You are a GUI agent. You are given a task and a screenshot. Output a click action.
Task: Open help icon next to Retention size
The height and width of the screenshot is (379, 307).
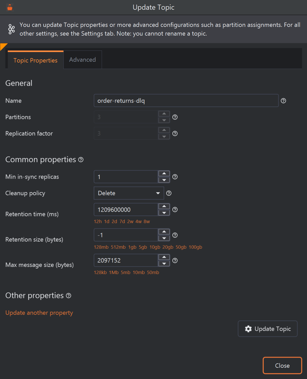175,235
